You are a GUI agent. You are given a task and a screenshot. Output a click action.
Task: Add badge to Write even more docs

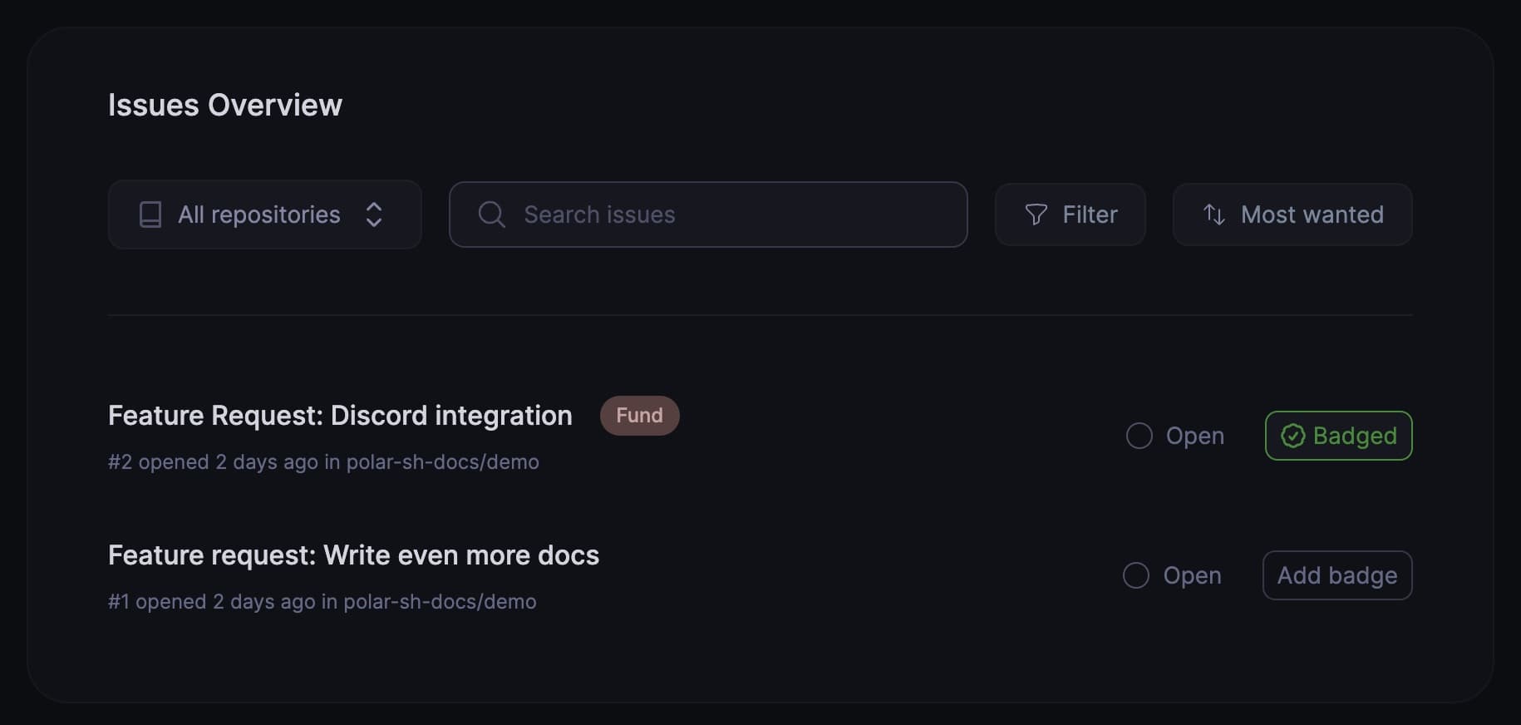coord(1337,575)
